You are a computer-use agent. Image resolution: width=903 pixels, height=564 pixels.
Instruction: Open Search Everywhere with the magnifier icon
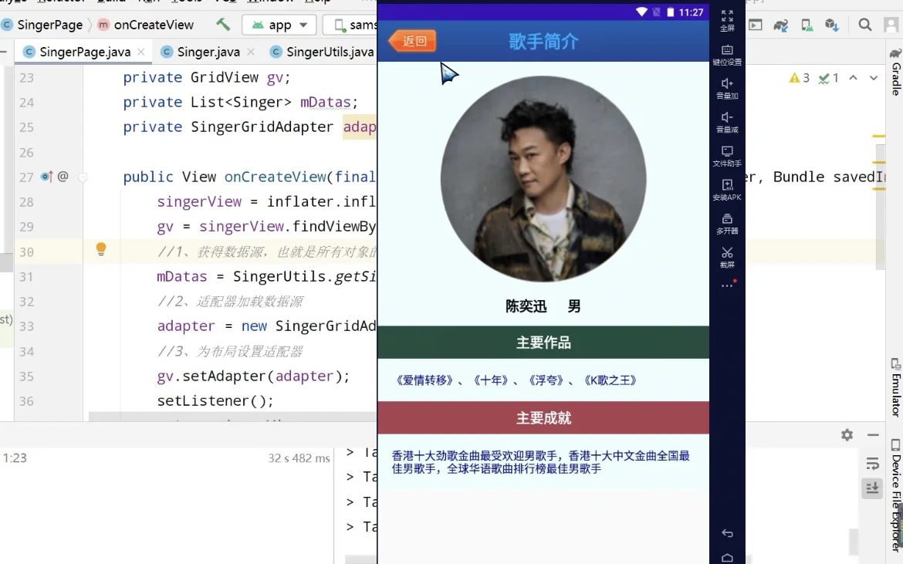[865, 24]
